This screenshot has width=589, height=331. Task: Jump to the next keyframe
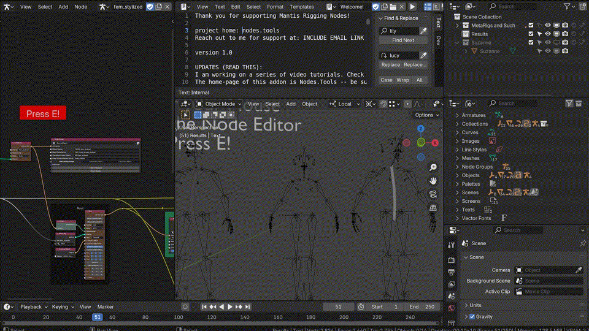pyautogui.click(x=239, y=307)
